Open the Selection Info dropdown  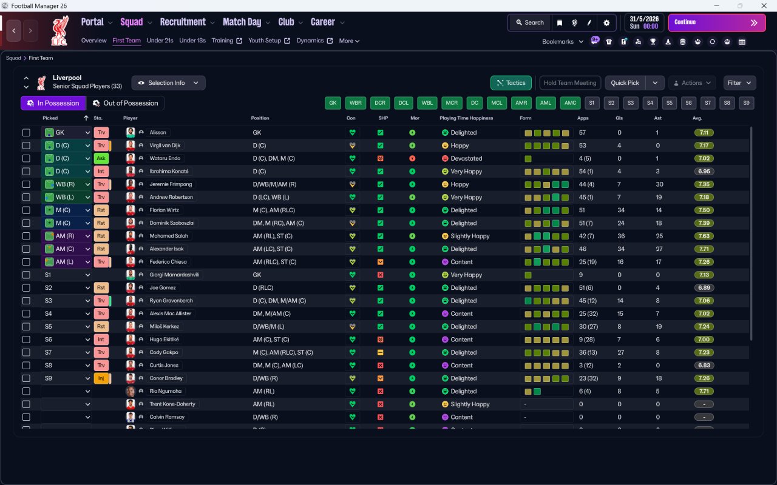[x=168, y=83]
